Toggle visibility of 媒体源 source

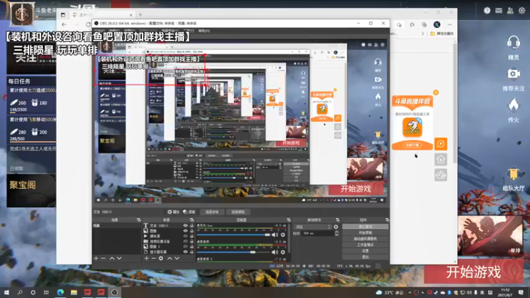(x=185, y=236)
